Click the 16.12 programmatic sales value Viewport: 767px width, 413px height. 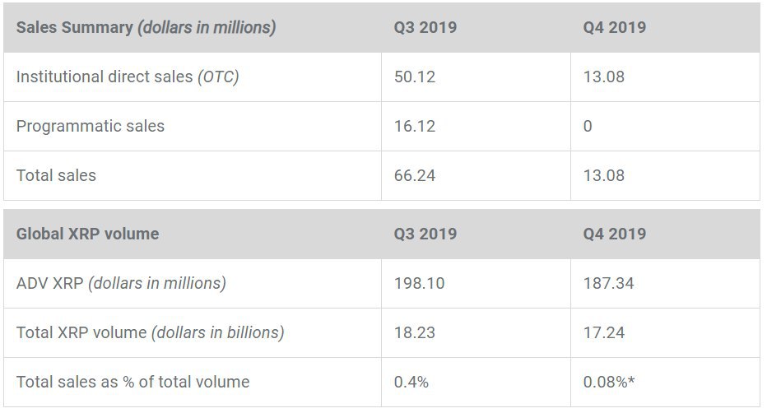415,126
